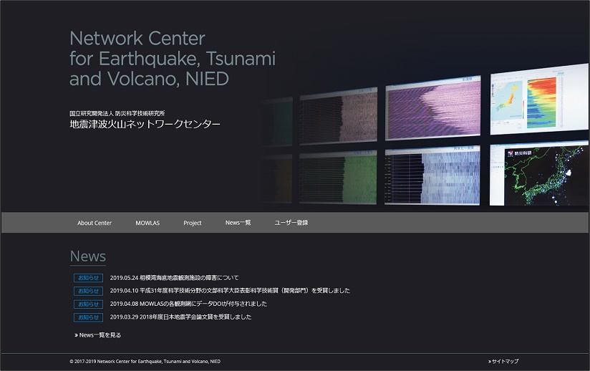This screenshot has width=590, height=371.
Task: Click お知らせ tag beside the 2019.04.08 news
Action: coord(88,304)
